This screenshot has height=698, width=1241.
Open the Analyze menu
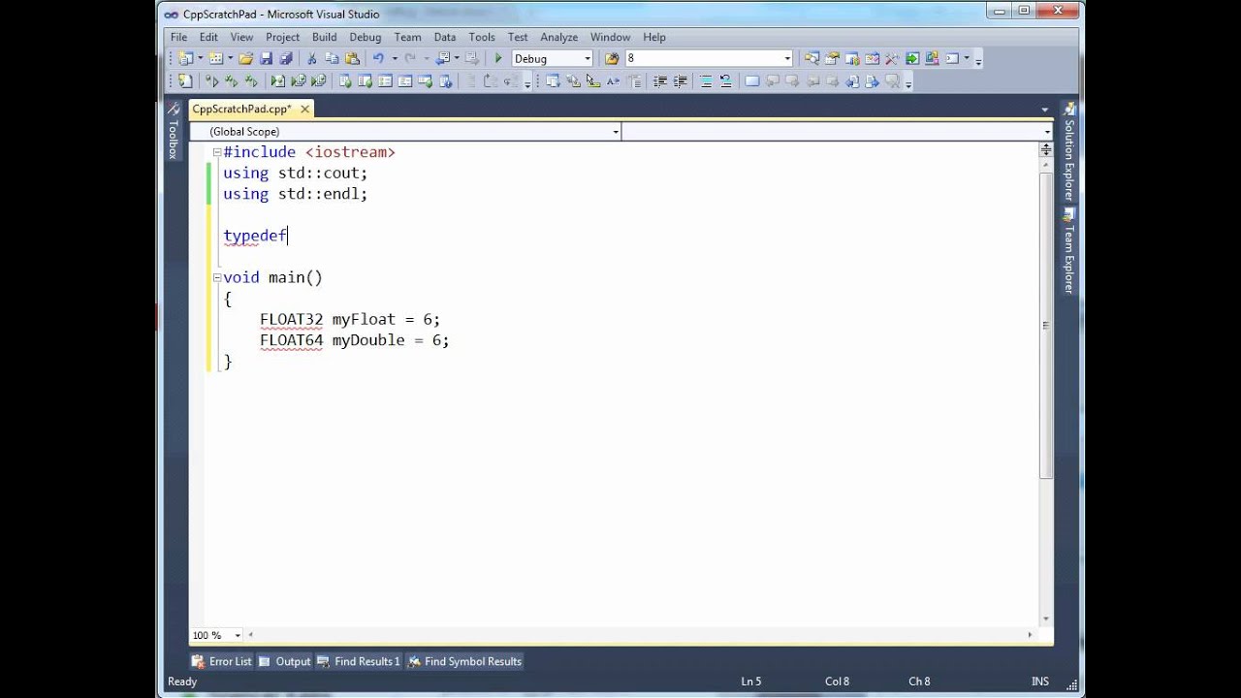point(558,37)
